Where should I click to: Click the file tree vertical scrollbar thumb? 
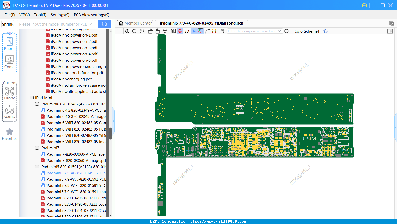(111, 133)
